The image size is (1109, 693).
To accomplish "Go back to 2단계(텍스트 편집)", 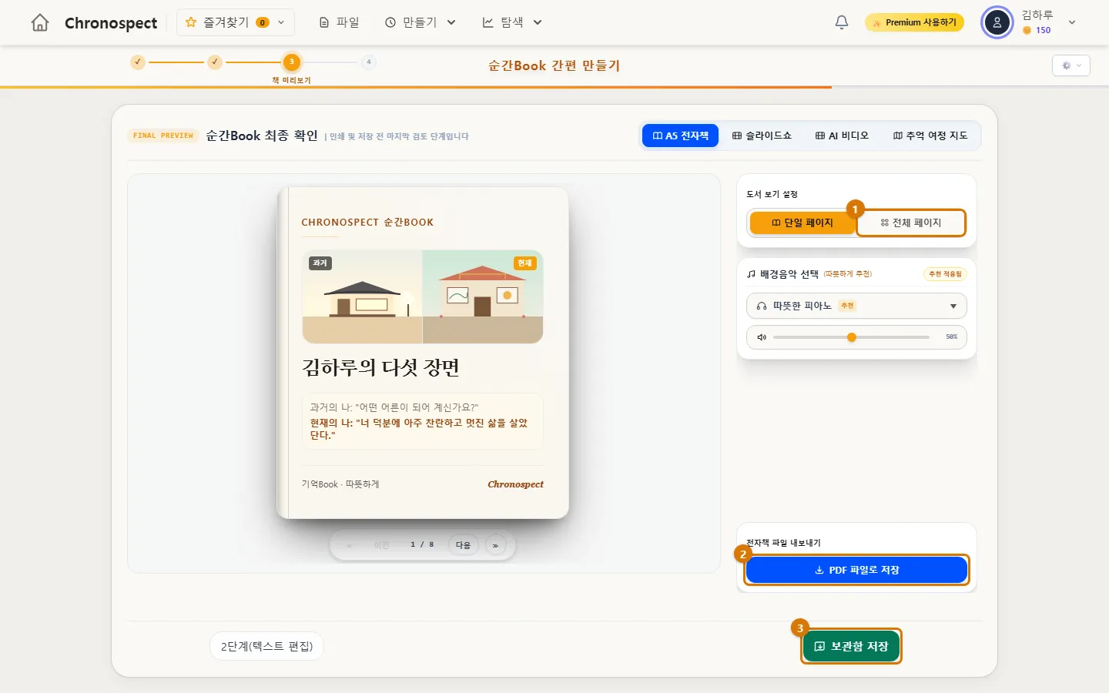I will (x=266, y=646).
